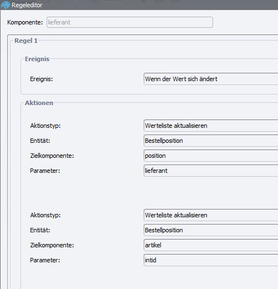Click the Regeleditor application icon in title bar

(x=6, y=5)
